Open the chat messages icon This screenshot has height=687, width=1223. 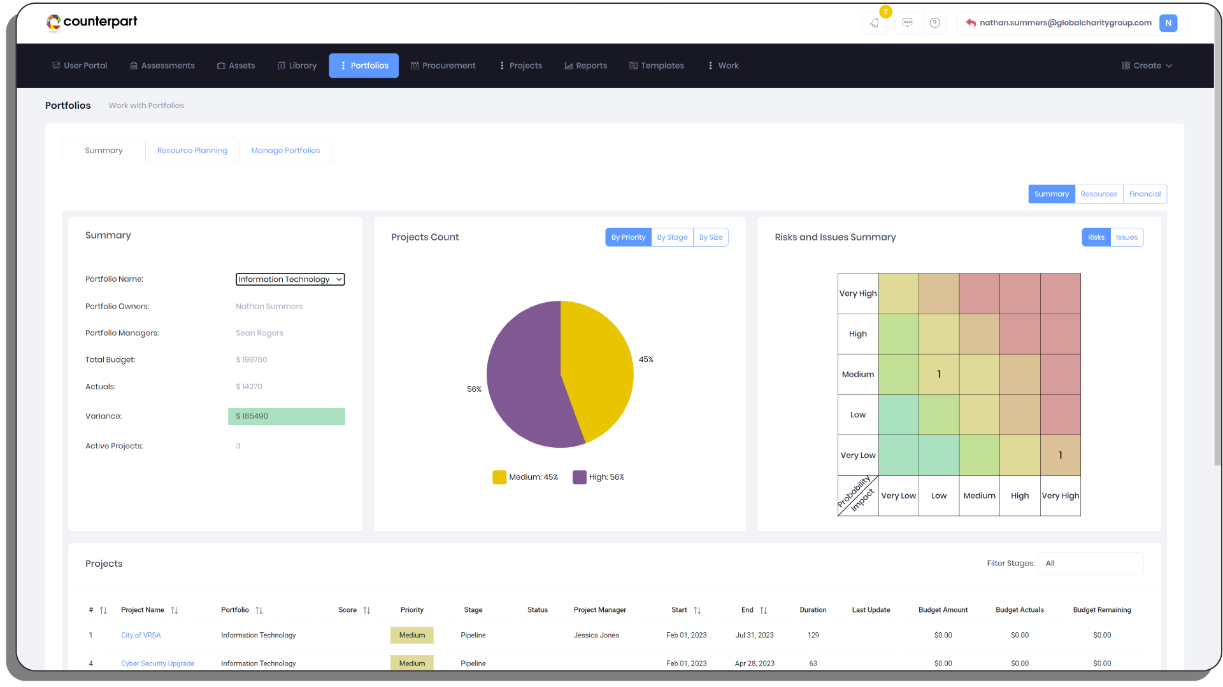(x=907, y=23)
